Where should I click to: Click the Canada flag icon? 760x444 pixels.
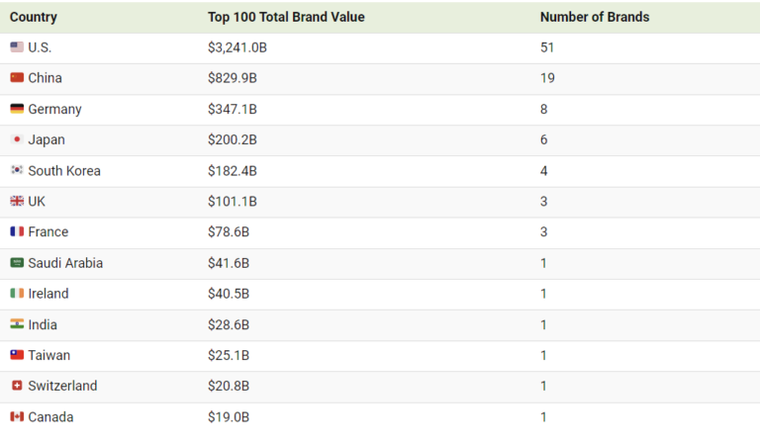click(17, 416)
